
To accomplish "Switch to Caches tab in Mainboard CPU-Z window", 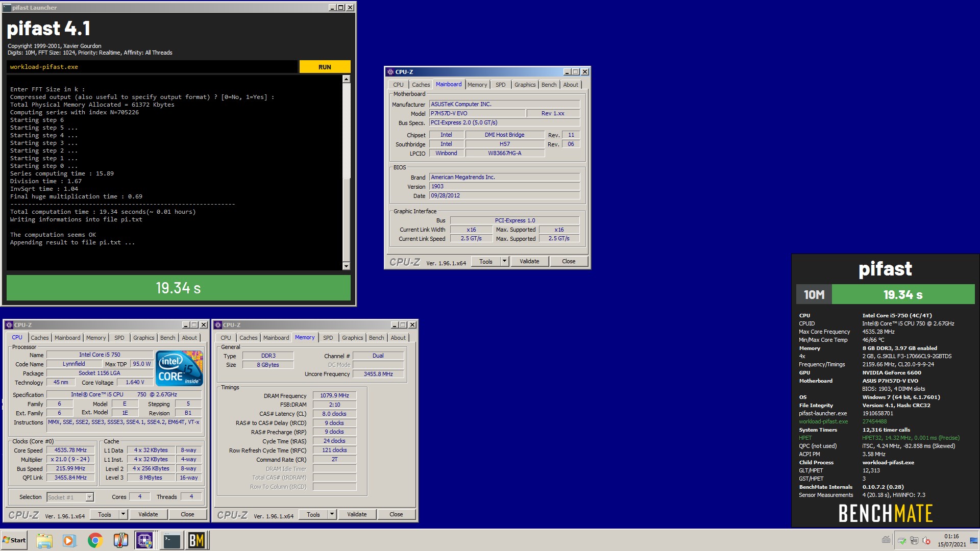I will (421, 85).
